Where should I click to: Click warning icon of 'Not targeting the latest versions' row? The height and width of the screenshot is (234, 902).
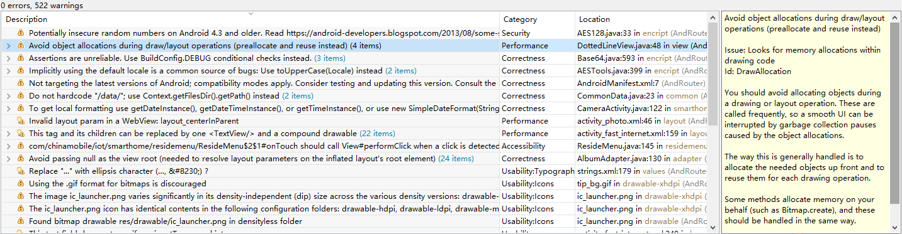click(20, 83)
